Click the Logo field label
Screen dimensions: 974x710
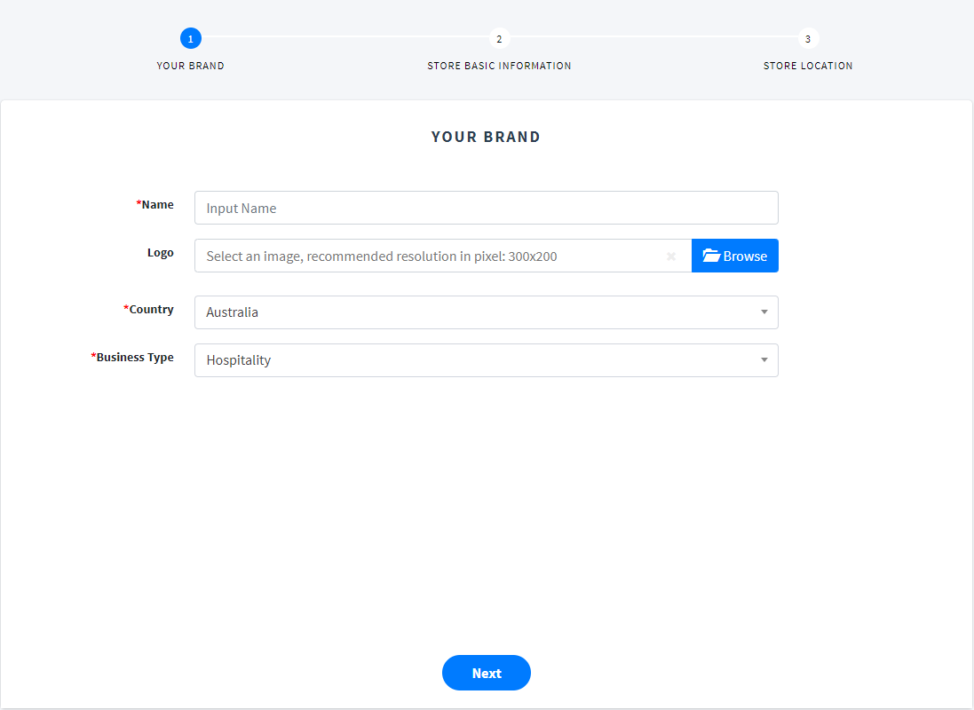(160, 252)
